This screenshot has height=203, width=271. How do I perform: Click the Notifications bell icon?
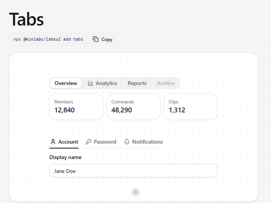tap(127, 142)
